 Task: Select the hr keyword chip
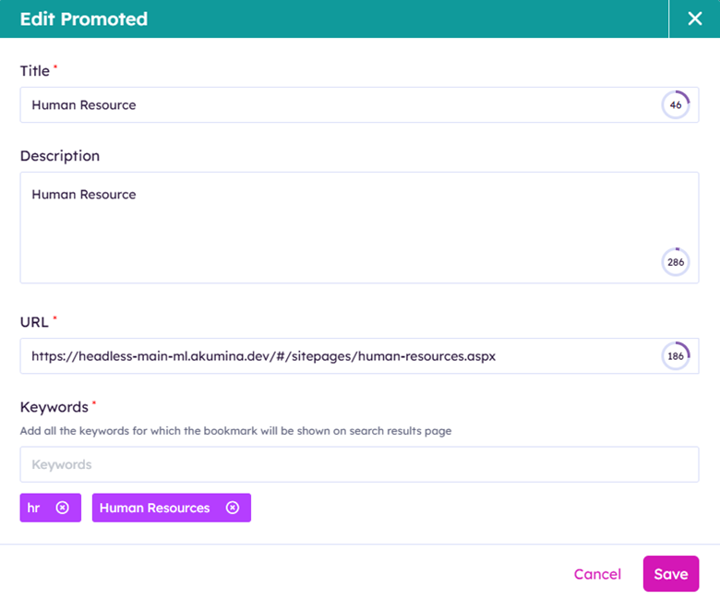35,508
